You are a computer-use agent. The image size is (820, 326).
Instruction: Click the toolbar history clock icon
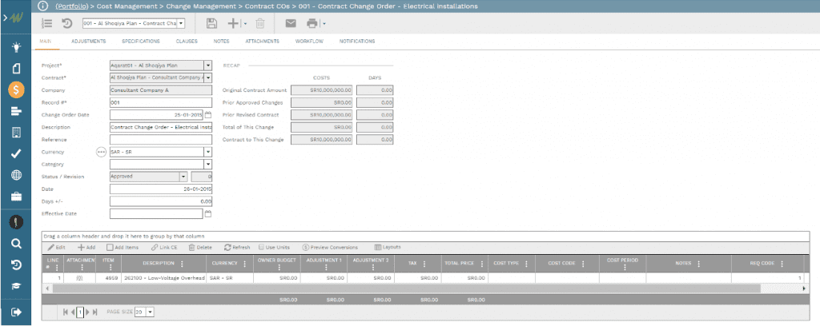[x=67, y=23]
